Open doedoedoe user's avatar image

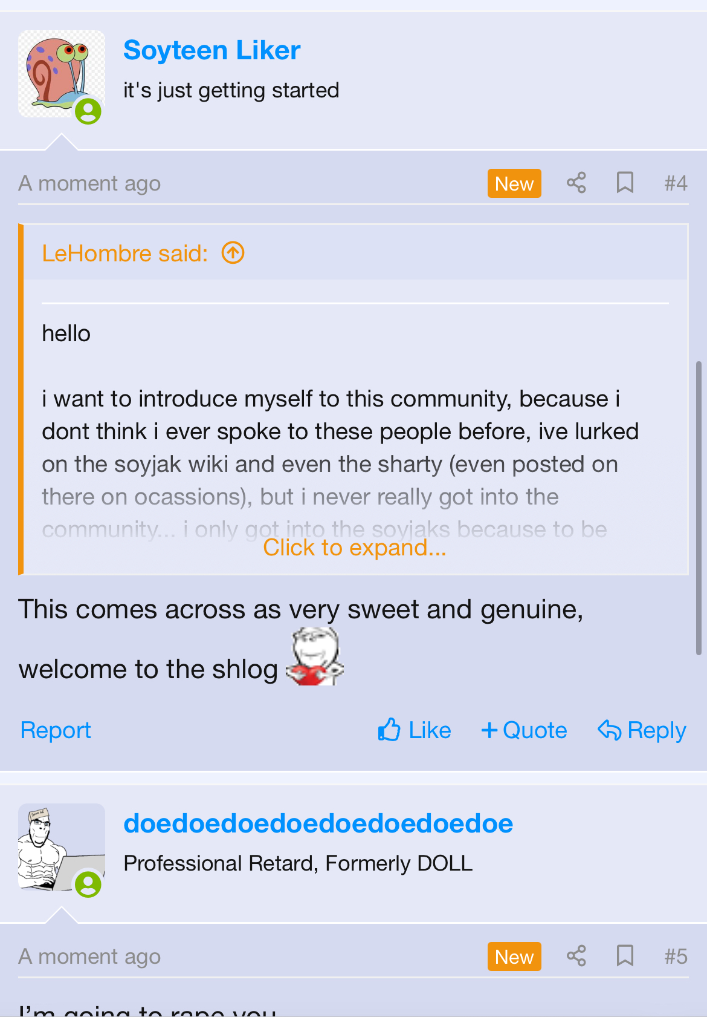coord(62,847)
